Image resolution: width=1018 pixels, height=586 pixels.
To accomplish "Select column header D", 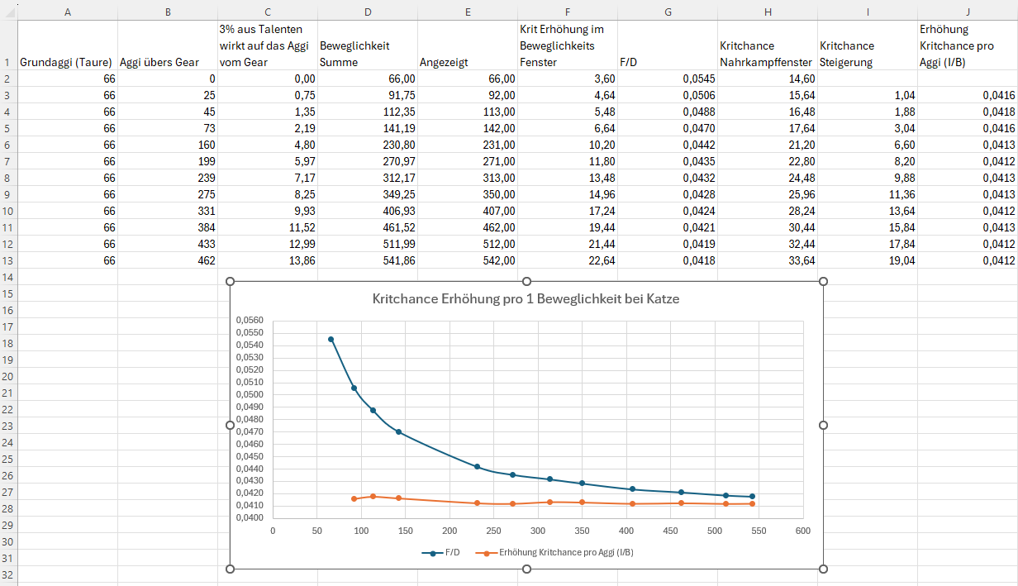I will (x=368, y=11).
